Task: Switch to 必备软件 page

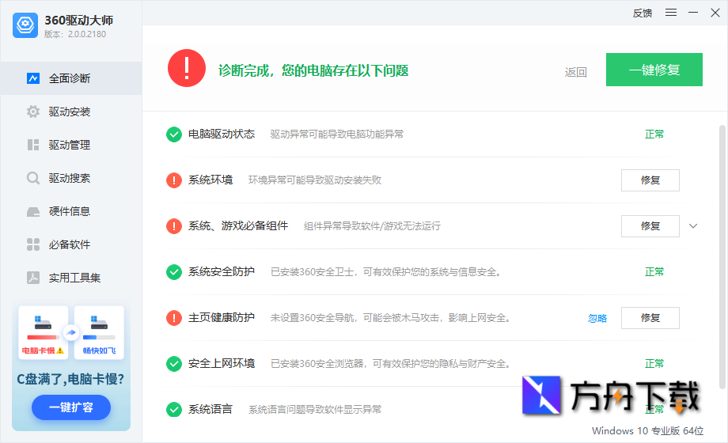Action: coord(71,244)
